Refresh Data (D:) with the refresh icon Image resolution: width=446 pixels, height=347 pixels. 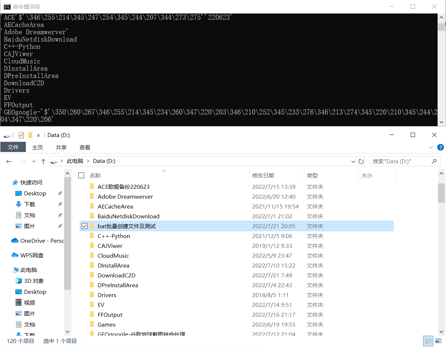pyautogui.click(x=361, y=161)
